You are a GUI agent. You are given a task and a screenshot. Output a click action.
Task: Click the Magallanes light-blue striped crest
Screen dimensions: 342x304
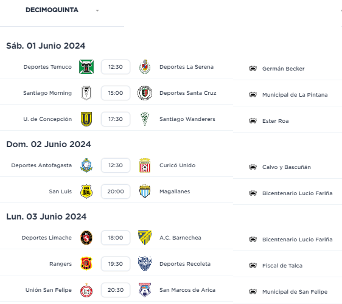(145, 192)
